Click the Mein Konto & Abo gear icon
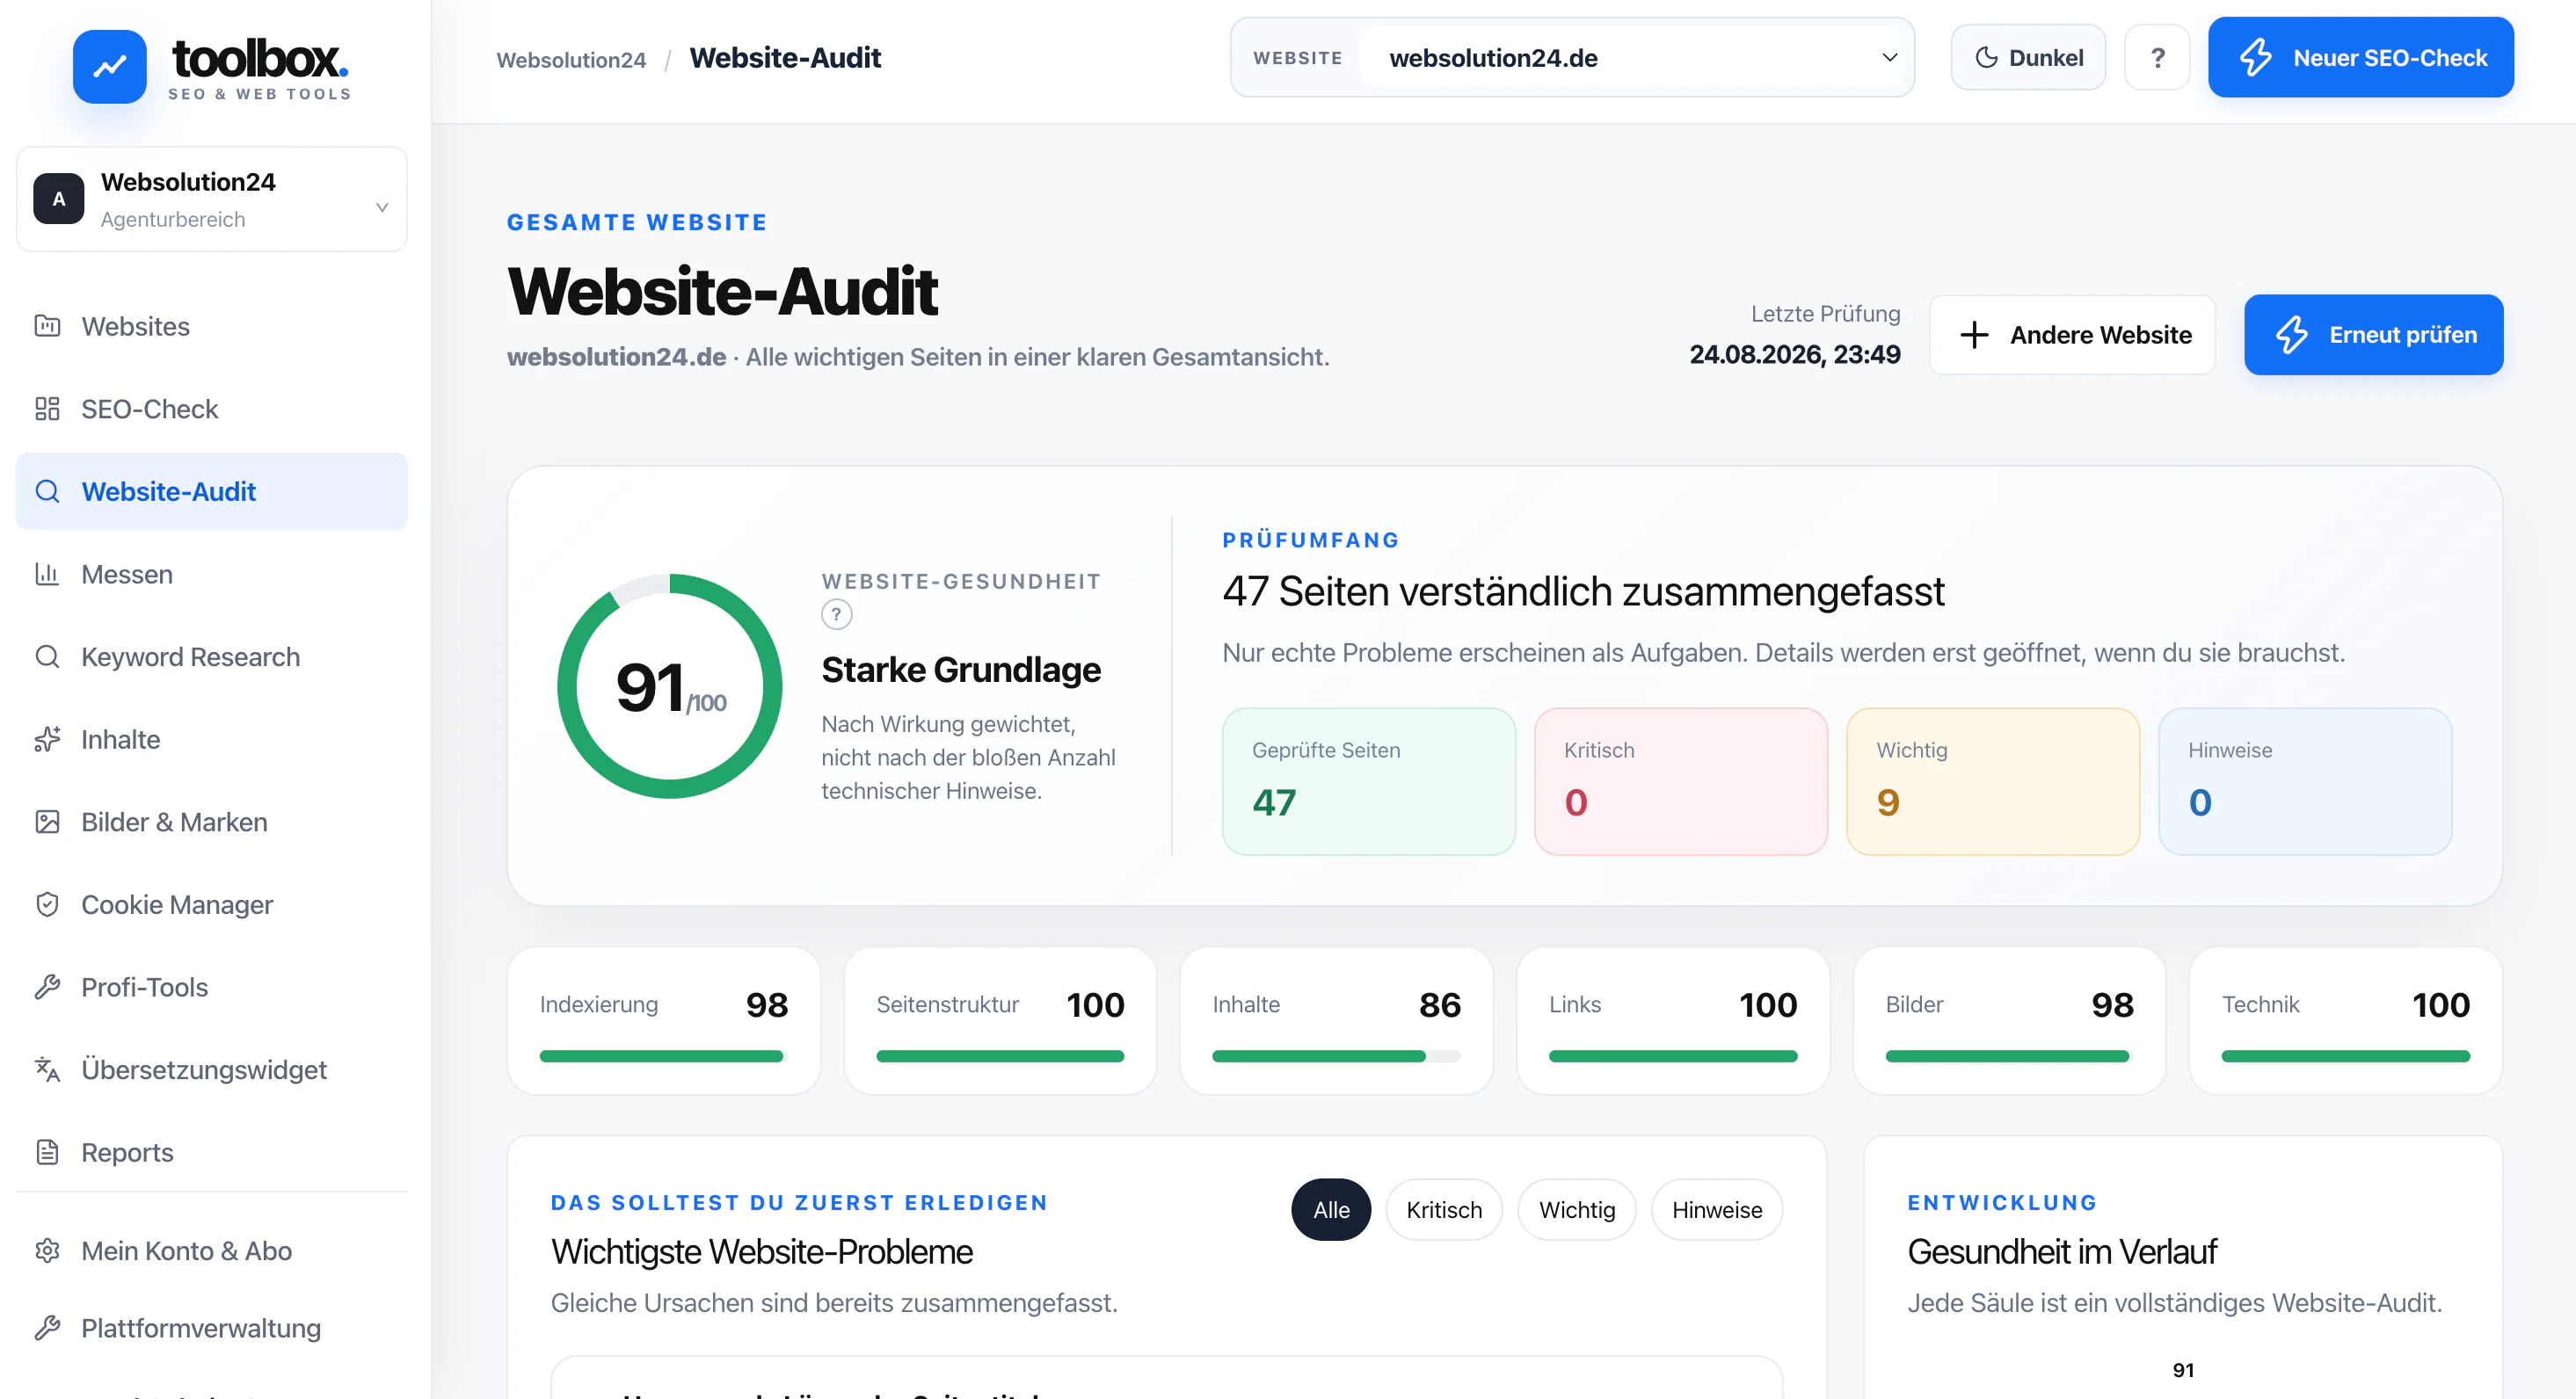The width and height of the screenshot is (2576, 1399). [47, 1251]
